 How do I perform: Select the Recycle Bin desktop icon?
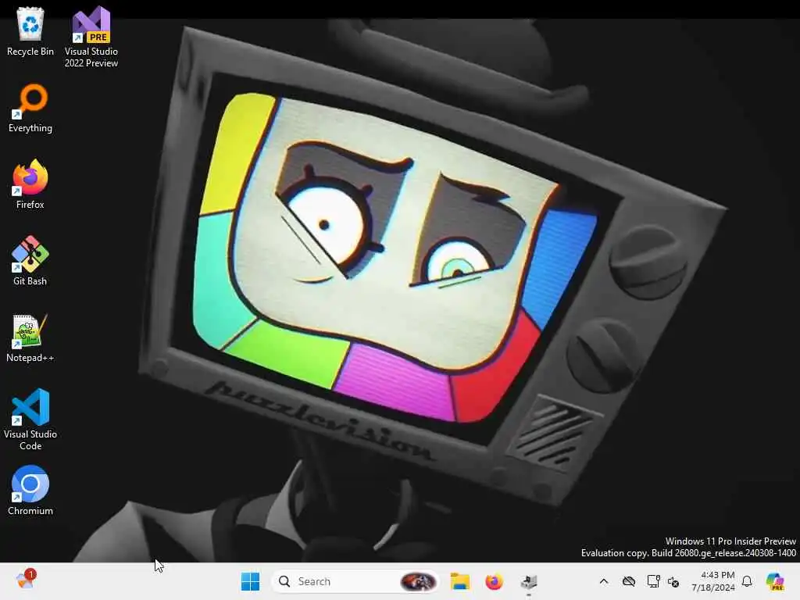tap(30, 31)
